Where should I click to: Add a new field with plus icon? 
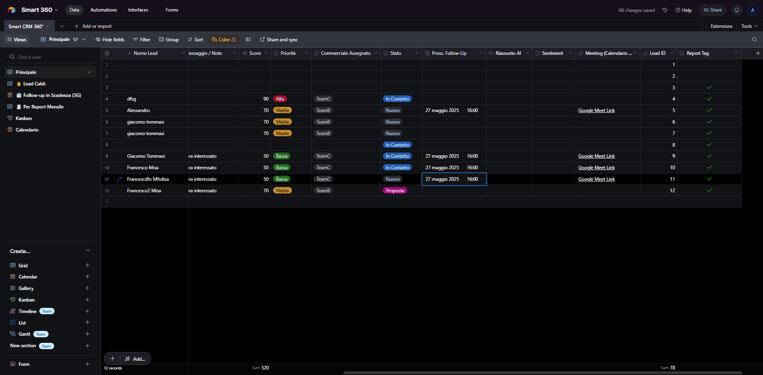point(758,53)
